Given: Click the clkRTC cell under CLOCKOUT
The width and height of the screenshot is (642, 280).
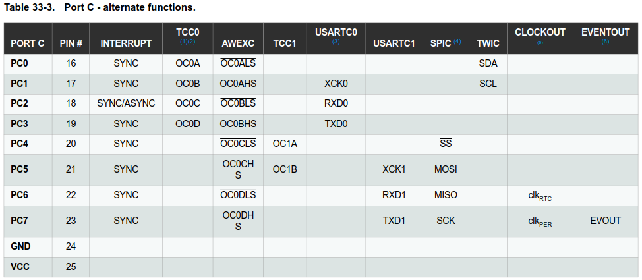Looking at the screenshot, I should (x=540, y=196).
